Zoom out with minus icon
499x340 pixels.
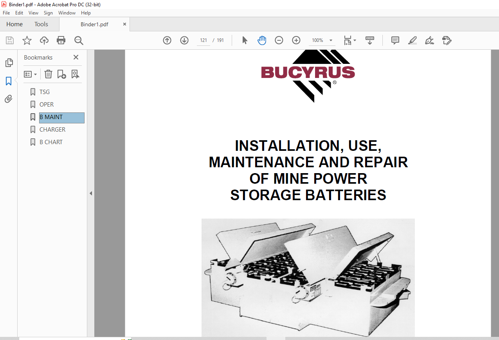(x=279, y=40)
